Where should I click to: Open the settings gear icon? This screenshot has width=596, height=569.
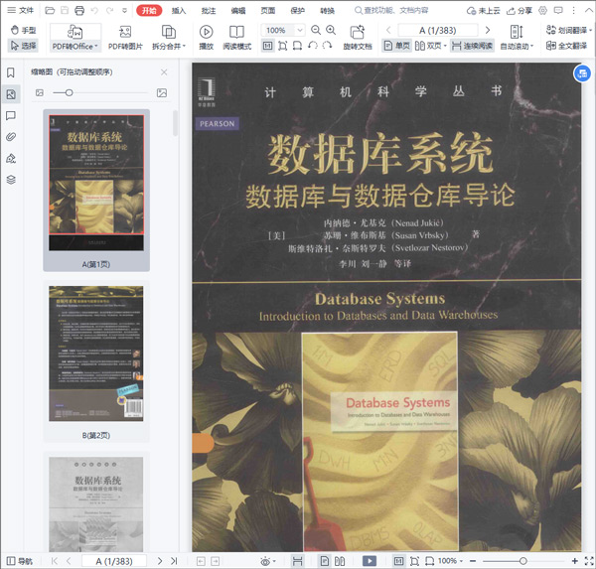[542, 11]
